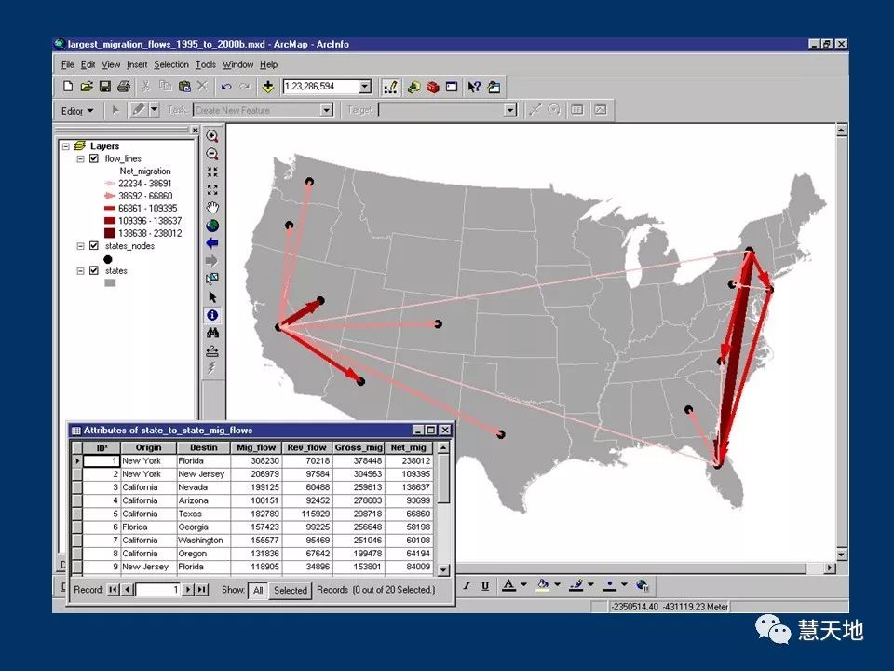This screenshot has height=671, width=894.
Task: Select the Zoom In tool
Action: coord(212,136)
